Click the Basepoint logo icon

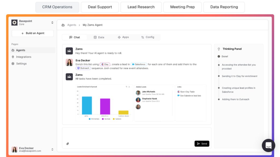pyautogui.click(x=14, y=23)
